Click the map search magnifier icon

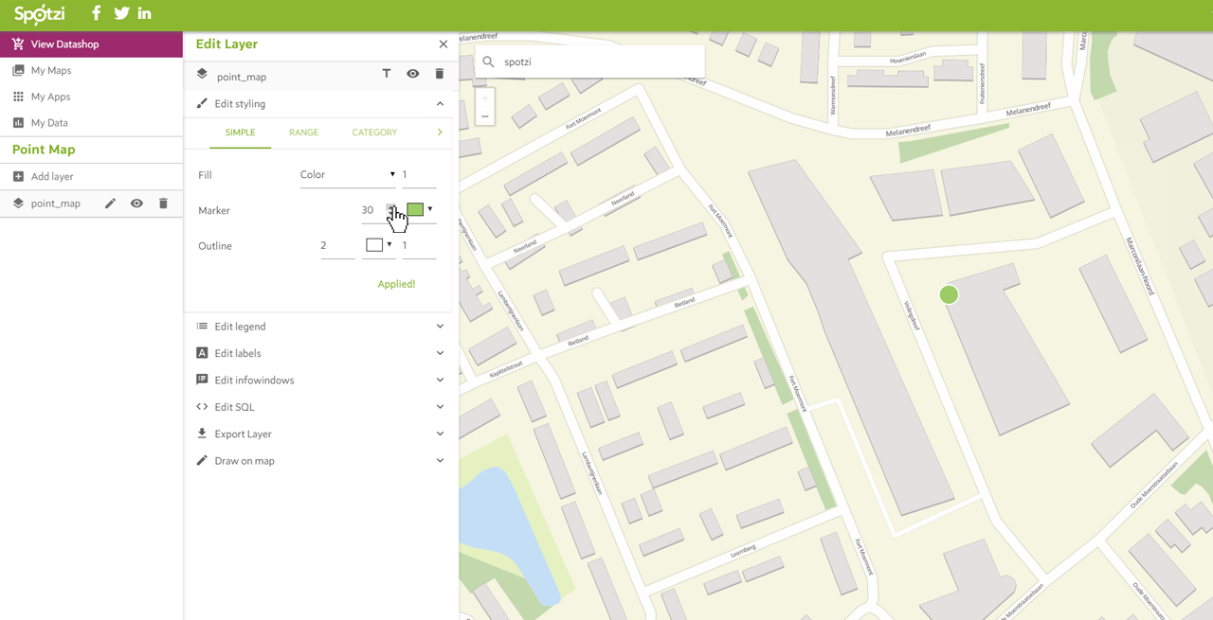coord(489,62)
